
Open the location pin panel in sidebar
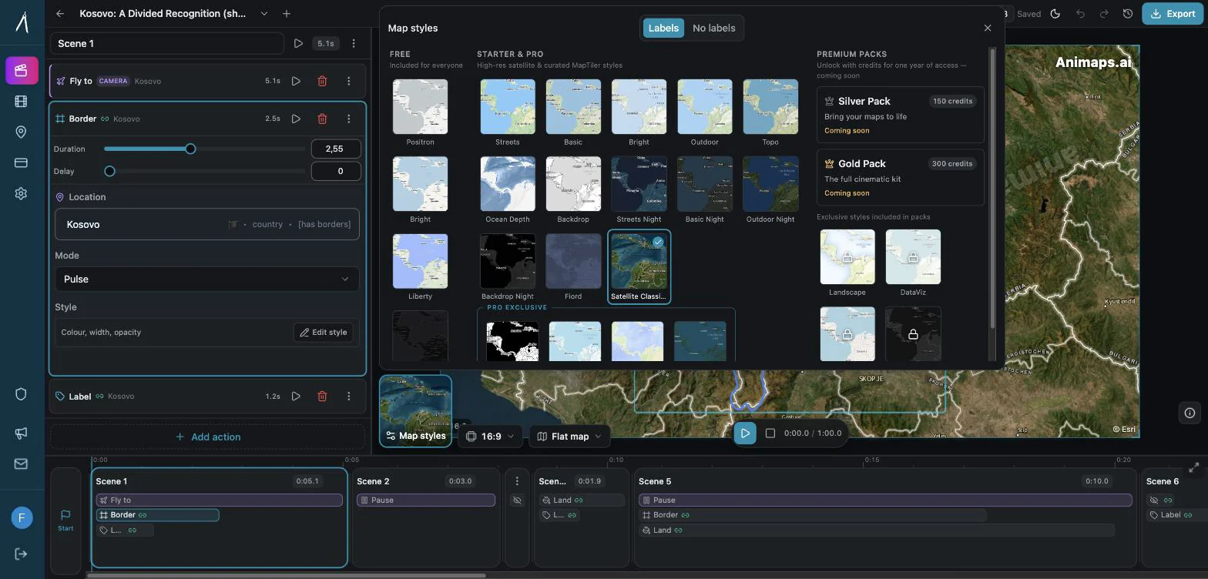click(x=21, y=132)
